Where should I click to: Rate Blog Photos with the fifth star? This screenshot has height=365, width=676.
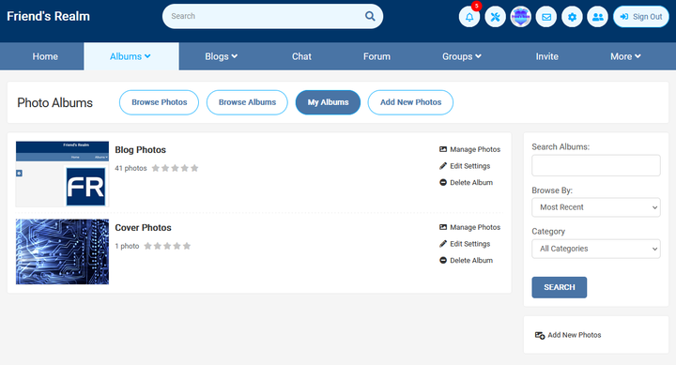pyautogui.click(x=194, y=168)
